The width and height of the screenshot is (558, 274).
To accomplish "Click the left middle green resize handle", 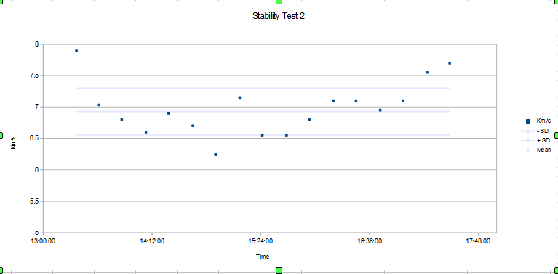I will pos(1,135).
